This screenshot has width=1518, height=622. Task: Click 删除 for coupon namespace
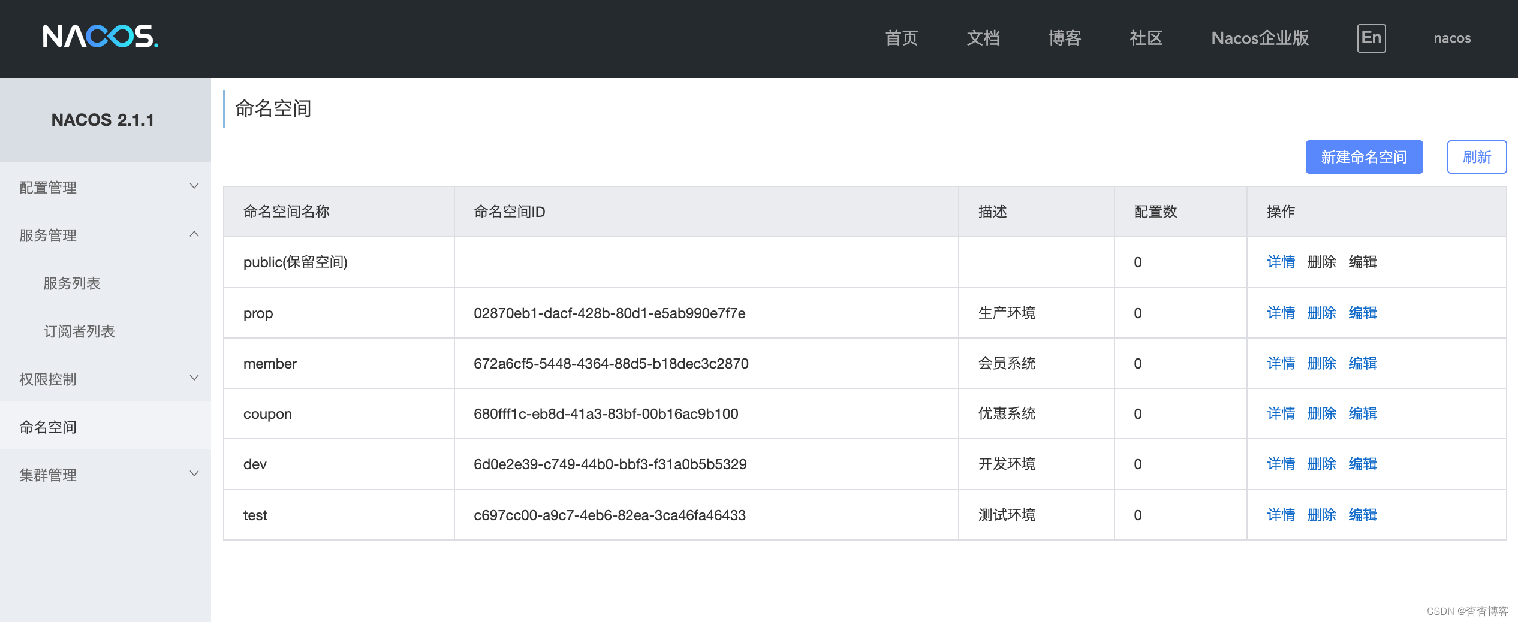coord(1321,413)
